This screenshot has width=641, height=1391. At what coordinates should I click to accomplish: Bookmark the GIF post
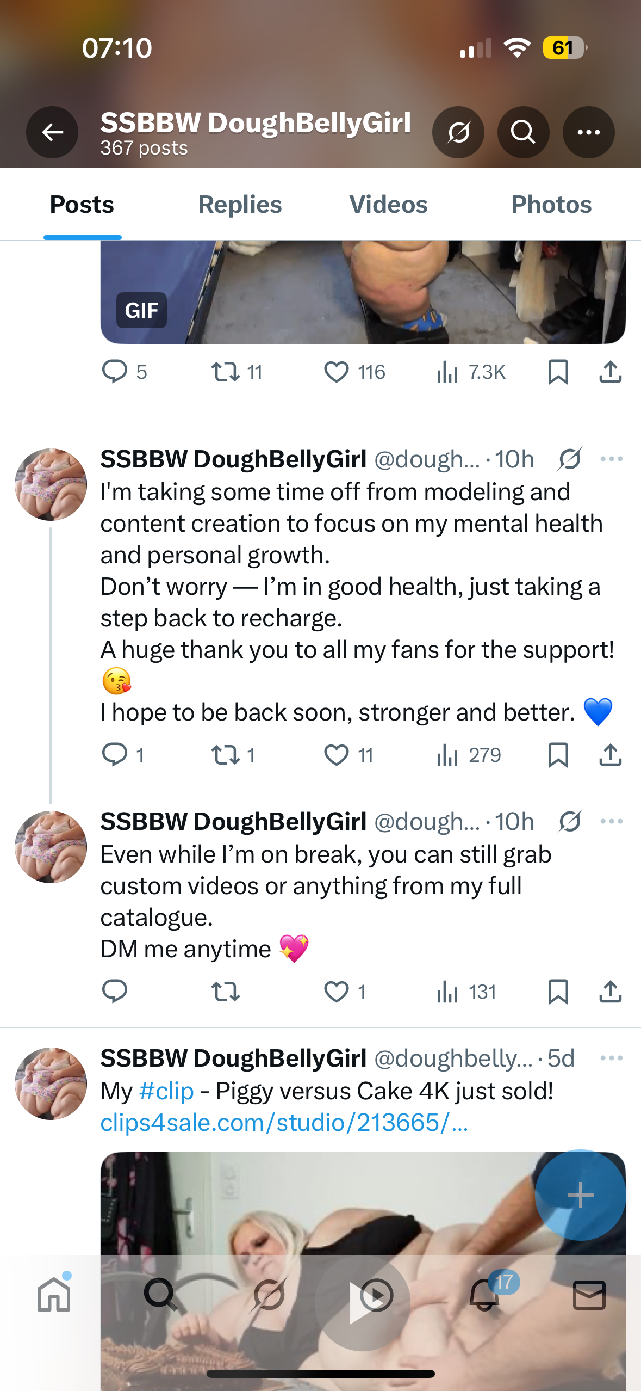(558, 372)
